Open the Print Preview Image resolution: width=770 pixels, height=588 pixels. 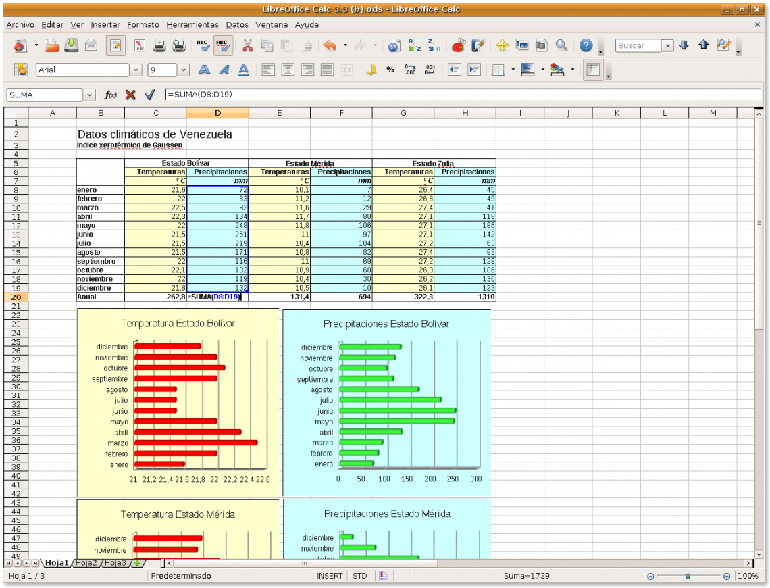[179, 45]
